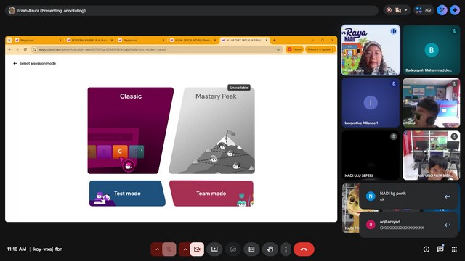The image size is (465, 261).
Task: Reply to NADI kg perlik message
Action: pyautogui.click(x=448, y=196)
